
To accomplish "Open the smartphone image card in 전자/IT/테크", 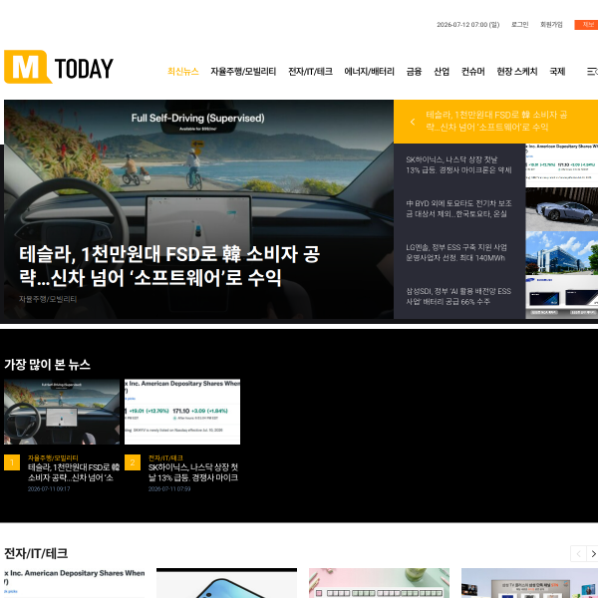I will click(x=226, y=583).
